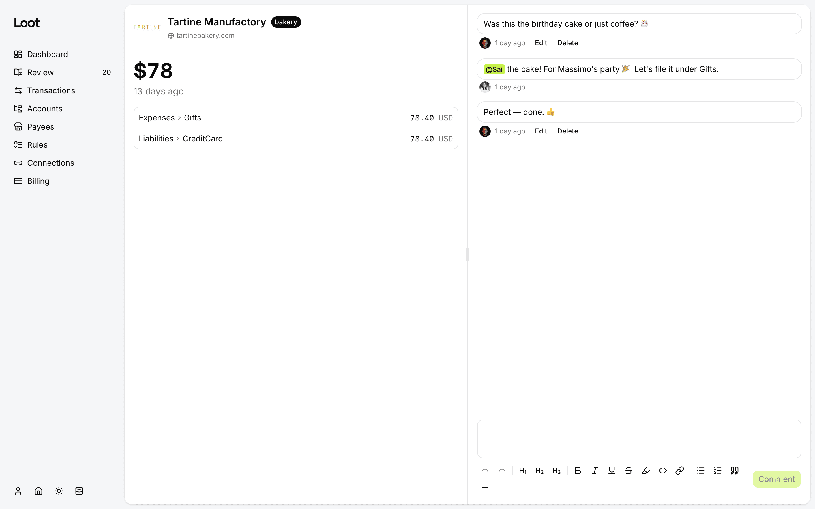Click the bakery tag badge
This screenshot has width=815, height=509.
point(286,22)
